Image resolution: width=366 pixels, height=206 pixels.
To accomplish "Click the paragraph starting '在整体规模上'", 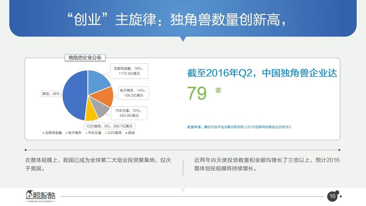I will tap(98, 164).
